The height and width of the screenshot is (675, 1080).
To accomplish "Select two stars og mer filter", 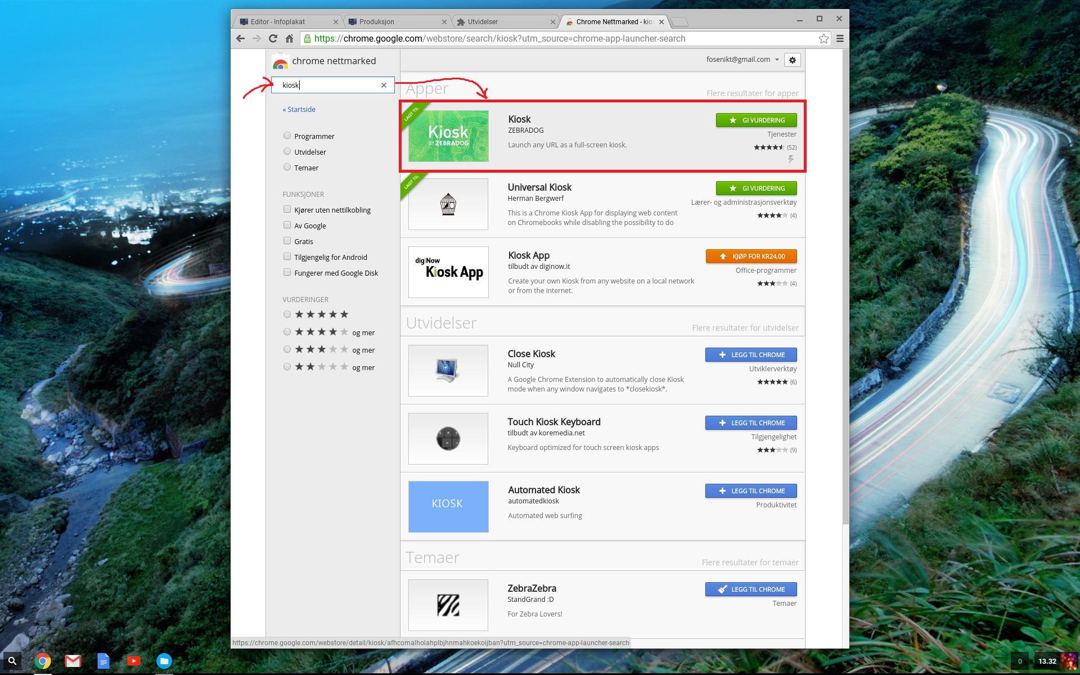I will (287, 367).
